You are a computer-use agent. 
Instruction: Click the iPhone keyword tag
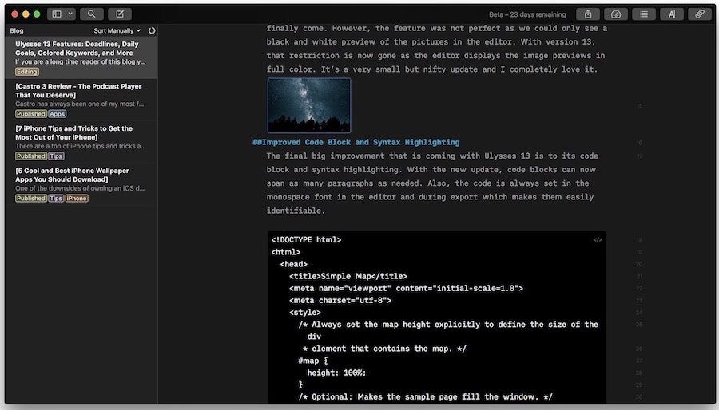(x=77, y=199)
